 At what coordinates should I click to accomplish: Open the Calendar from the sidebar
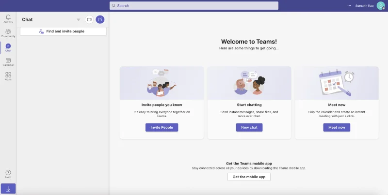[8, 62]
